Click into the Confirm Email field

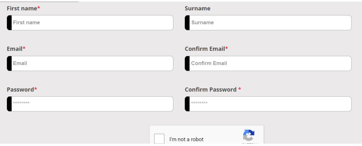point(268,63)
